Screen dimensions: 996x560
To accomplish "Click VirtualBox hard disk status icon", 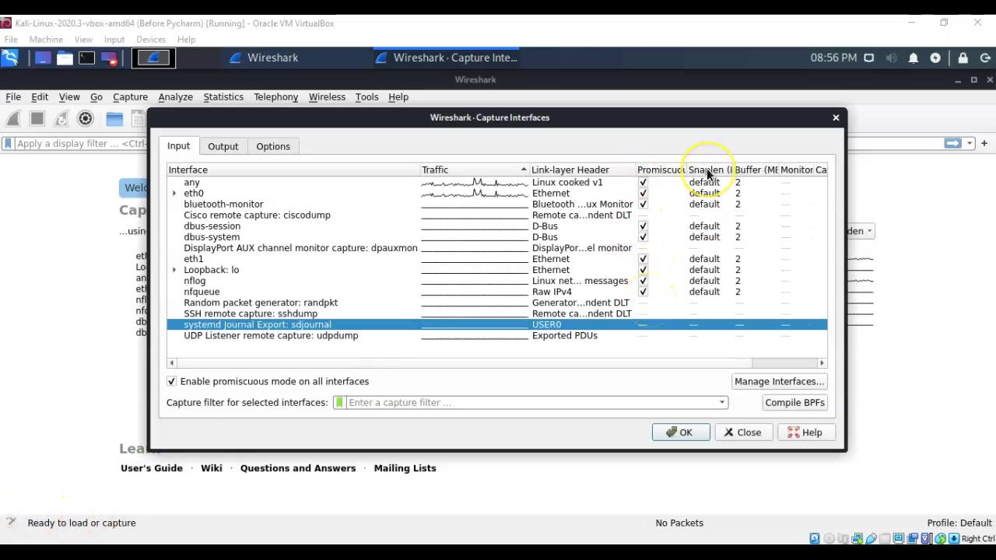I will click(x=815, y=538).
